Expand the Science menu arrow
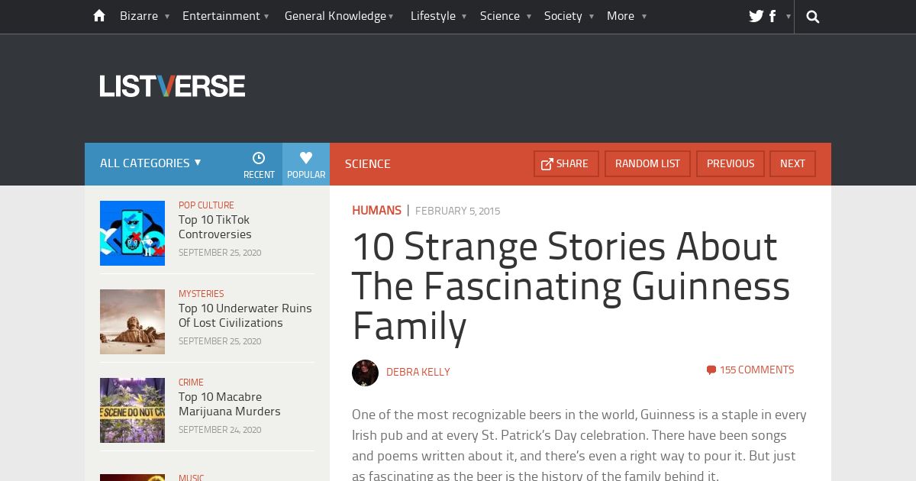The height and width of the screenshot is (481, 916). click(528, 17)
